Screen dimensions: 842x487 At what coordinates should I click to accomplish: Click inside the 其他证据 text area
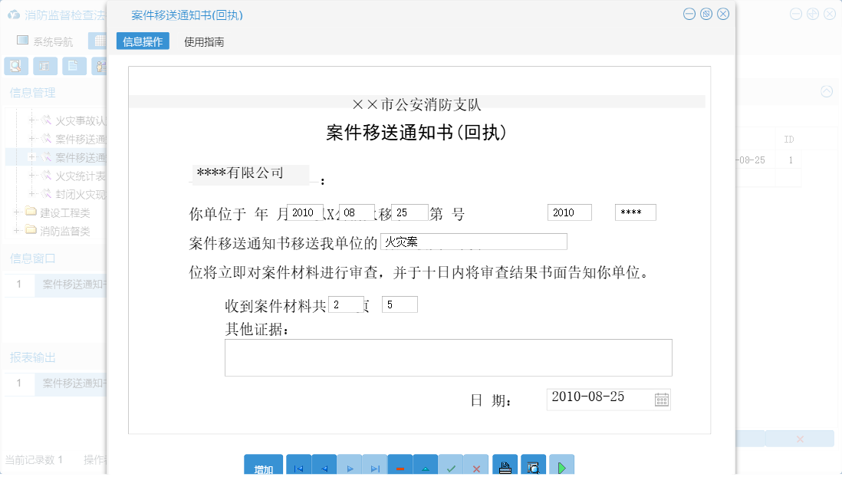(448, 357)
